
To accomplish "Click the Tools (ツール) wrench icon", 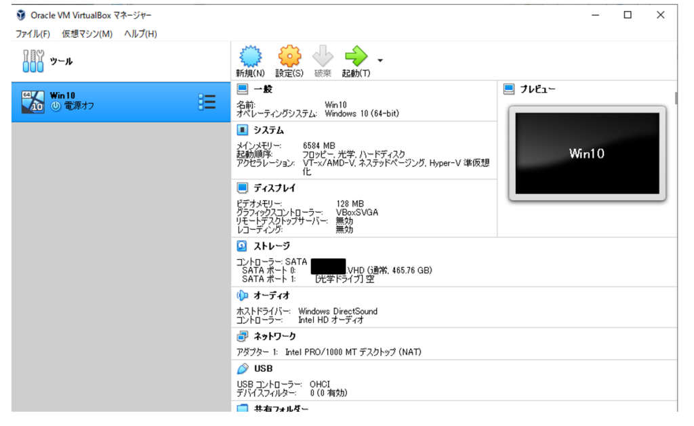I will 33,61.
